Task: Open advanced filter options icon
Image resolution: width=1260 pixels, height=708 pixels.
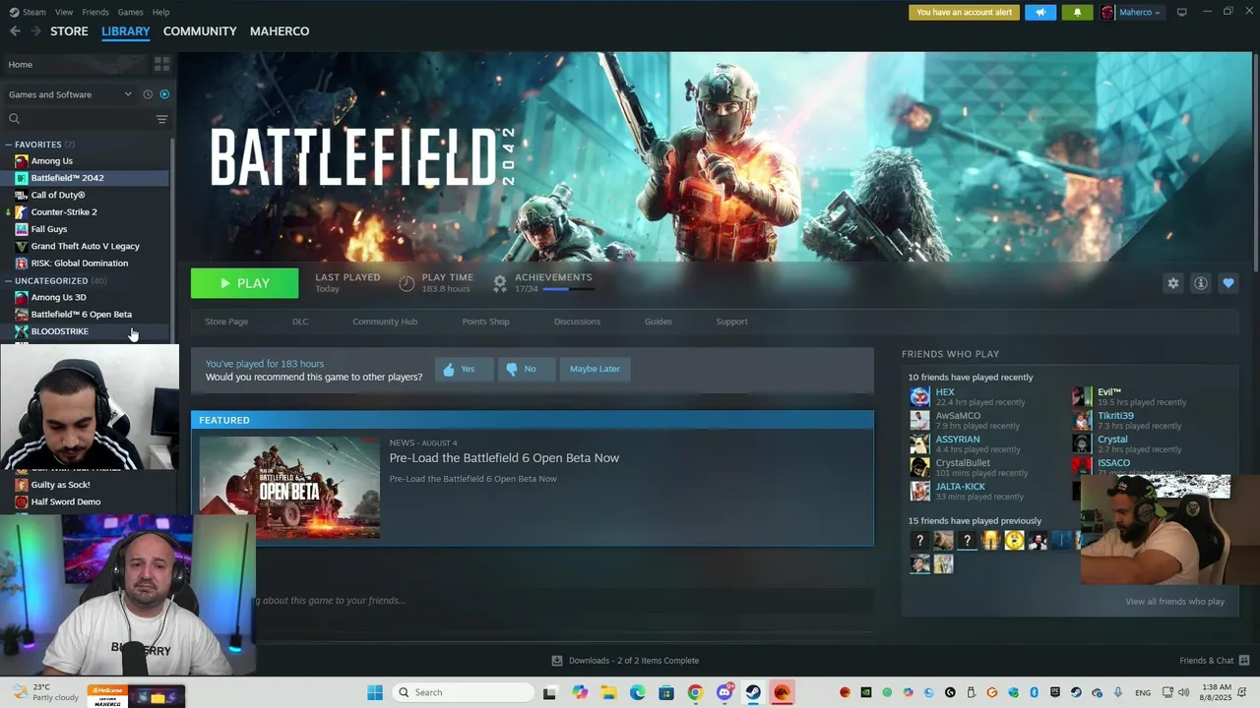Action: (x=162, y=119)
